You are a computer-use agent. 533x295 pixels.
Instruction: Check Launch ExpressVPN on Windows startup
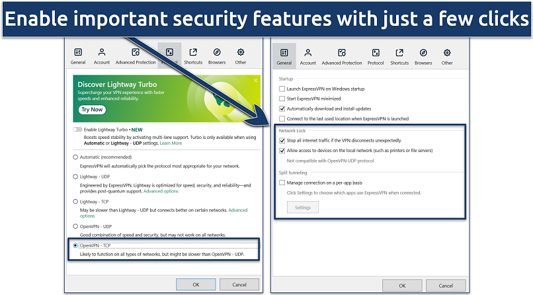282,89
